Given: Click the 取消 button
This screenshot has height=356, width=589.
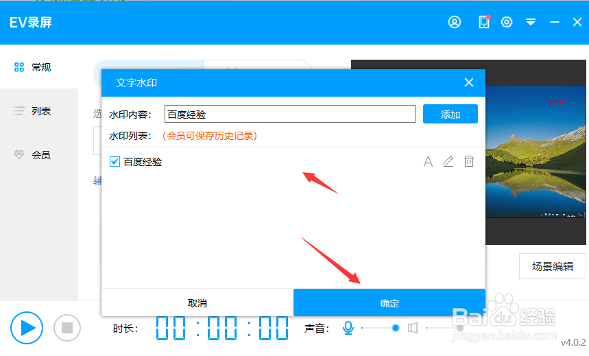Looking at the screenshot, I should [x=197, y=302].
